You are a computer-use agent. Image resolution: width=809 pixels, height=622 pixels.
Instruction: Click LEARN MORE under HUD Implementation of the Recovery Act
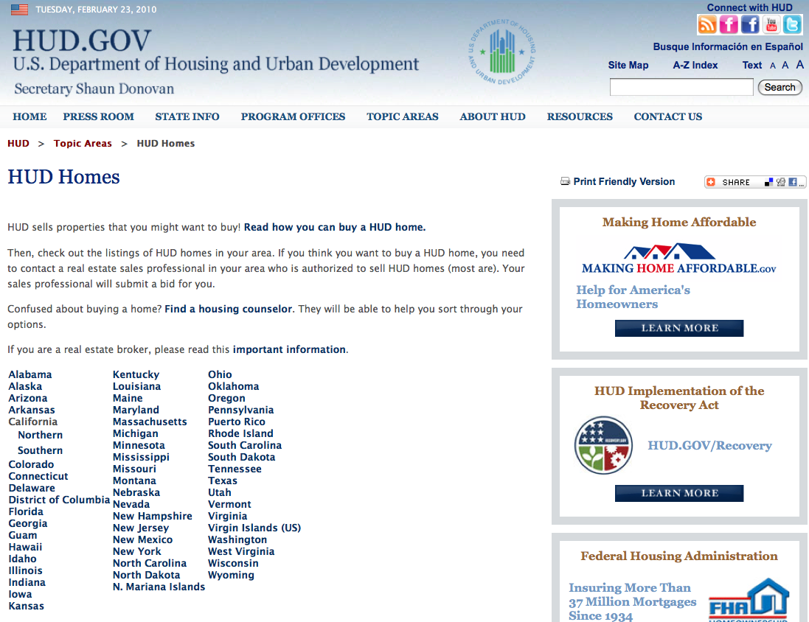pyautogui.click(x=678, y=493)
